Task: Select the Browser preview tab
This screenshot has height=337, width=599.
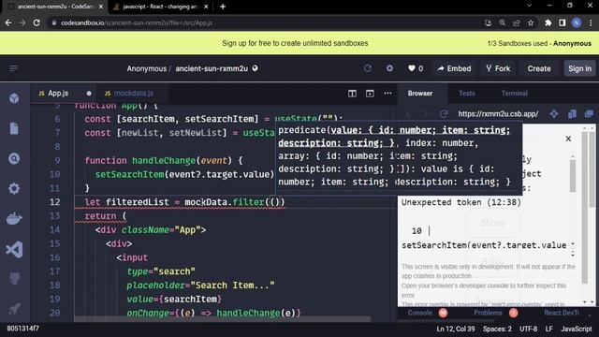Action: 420,94
